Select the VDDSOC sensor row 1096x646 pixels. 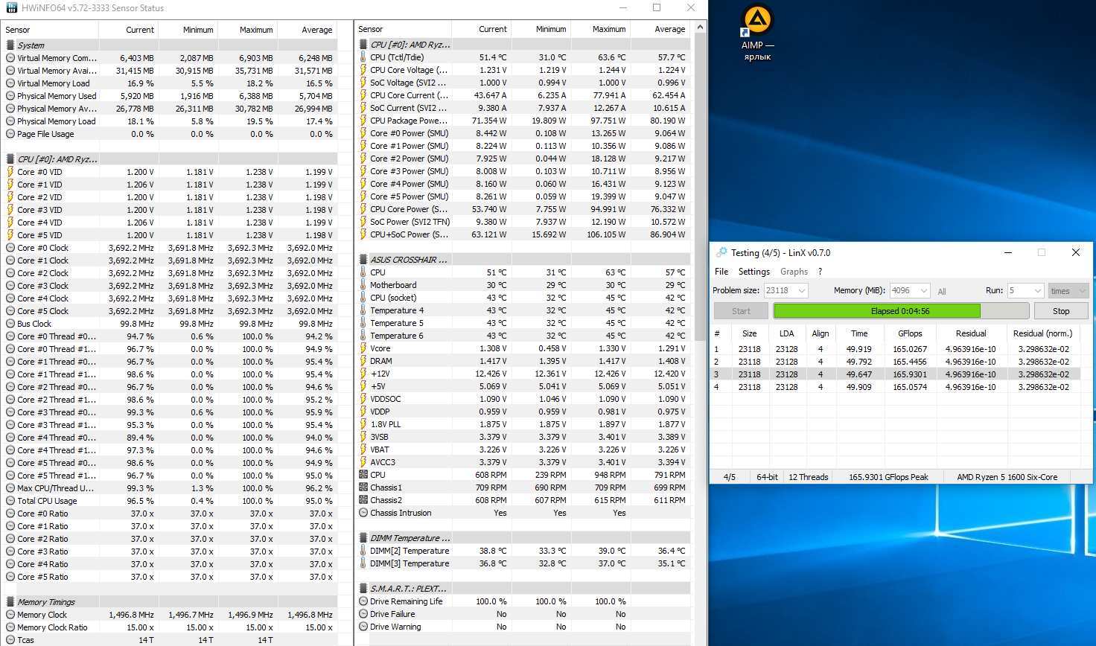tap(523, 399)
